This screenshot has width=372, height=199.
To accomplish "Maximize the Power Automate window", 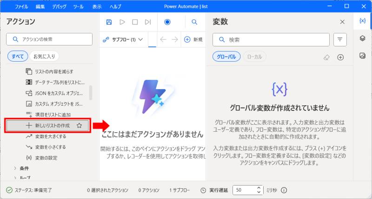I will click(346, 6).
